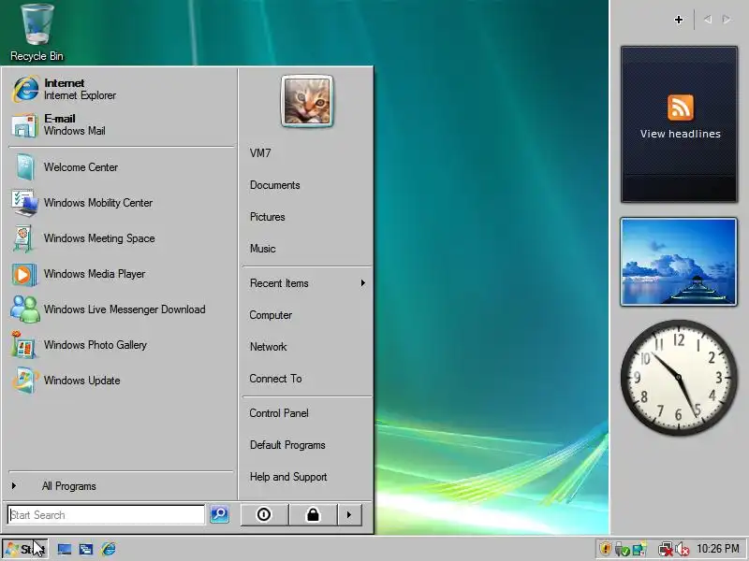Open the volume speaker tray icon
The image size is (749, 561).
tap(683, 550)
